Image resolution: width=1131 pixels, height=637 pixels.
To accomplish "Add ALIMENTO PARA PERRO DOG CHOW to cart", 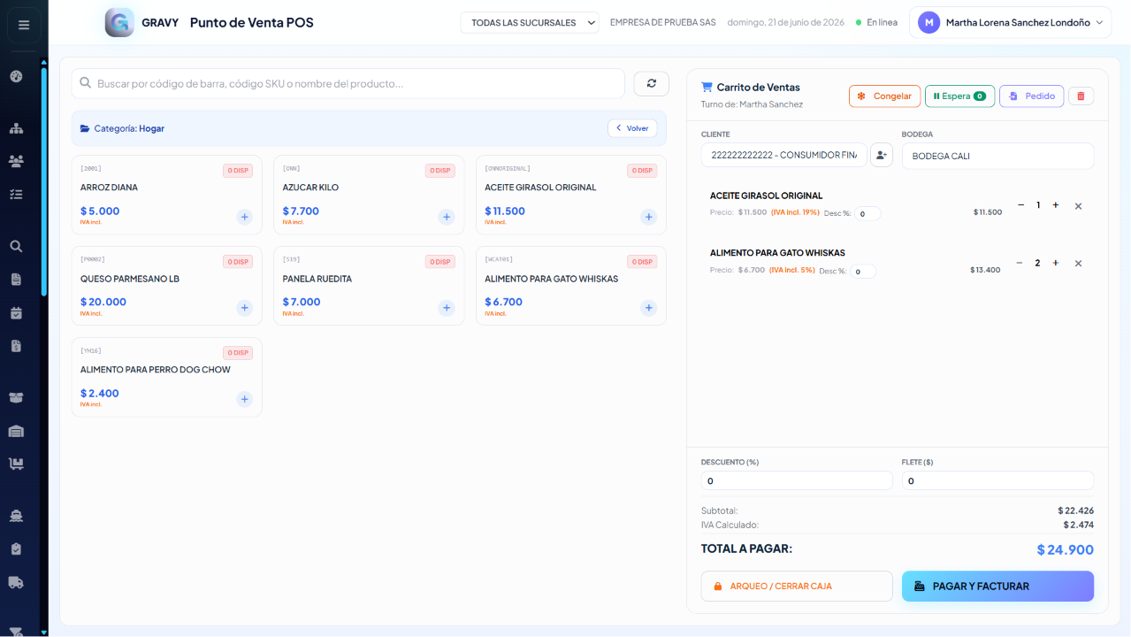I will (245, 399).
